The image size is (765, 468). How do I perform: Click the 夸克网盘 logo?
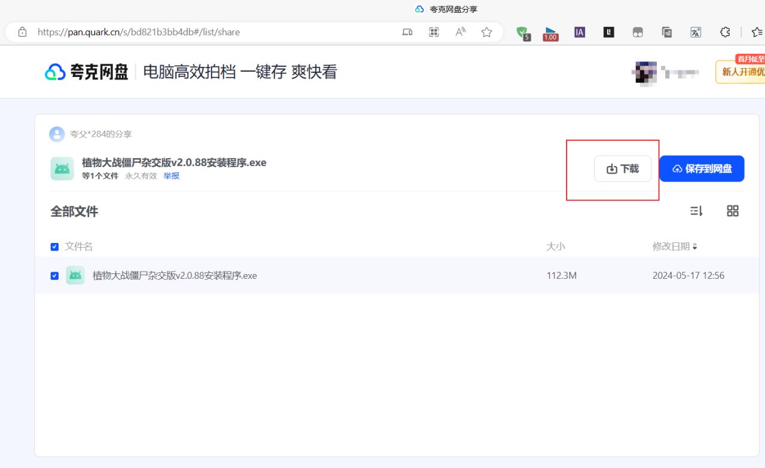point(87,72)
